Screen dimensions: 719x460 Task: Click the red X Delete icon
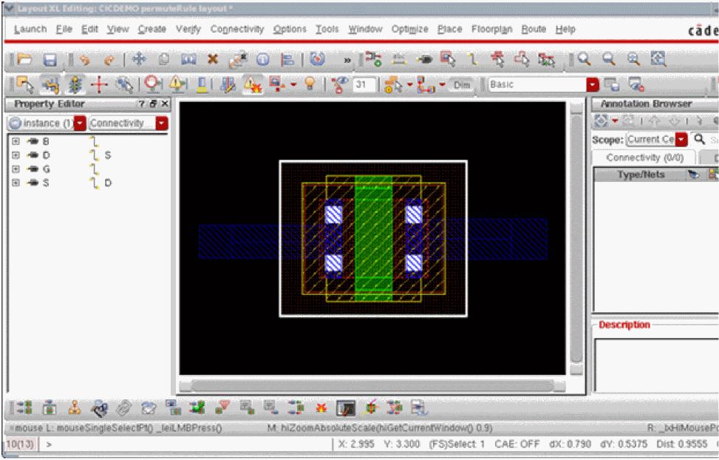click(x=213, y=60)
